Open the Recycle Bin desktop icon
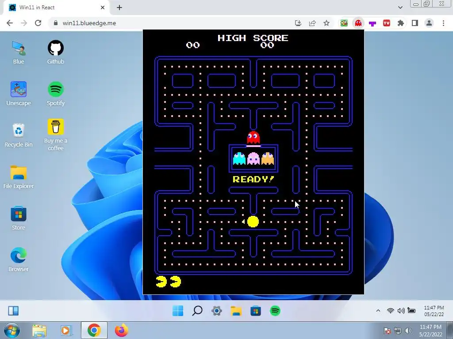This screenshot has width=453, height=339. 19,136
